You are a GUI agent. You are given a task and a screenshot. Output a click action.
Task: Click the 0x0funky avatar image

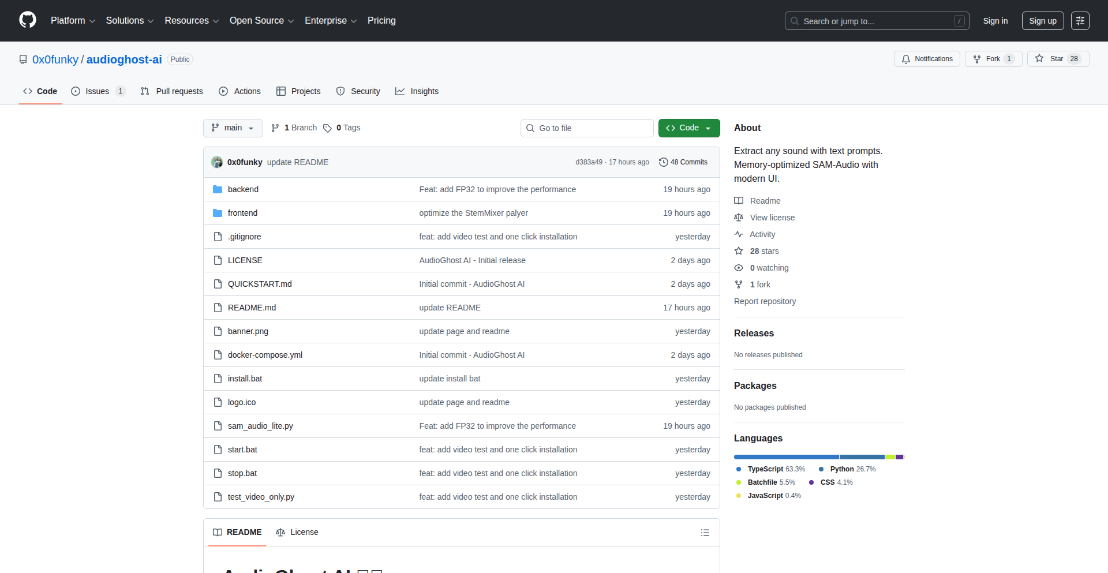(x=217, y=162)
